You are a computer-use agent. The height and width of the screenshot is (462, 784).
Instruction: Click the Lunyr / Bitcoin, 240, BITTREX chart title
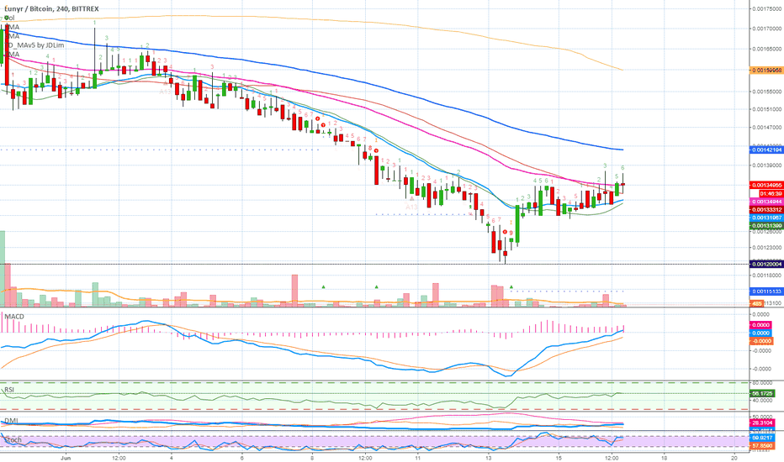pyautogui.click(x=50, y=8)
